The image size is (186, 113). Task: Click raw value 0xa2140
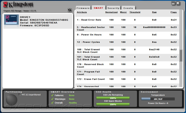(154, 50)
